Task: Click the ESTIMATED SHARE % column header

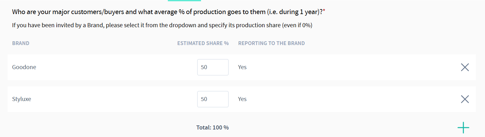Action: coord(203,43)
